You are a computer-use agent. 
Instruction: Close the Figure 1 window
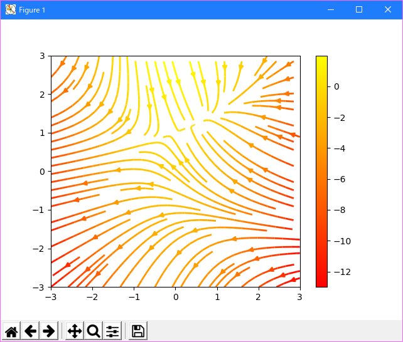pos(388,10)
